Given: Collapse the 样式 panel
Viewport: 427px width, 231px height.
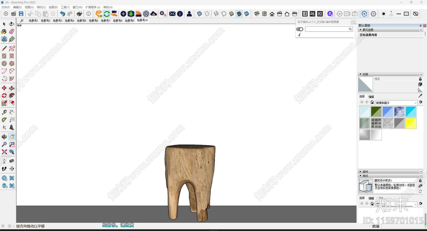Looking at the screenshot, I should 361,176.
